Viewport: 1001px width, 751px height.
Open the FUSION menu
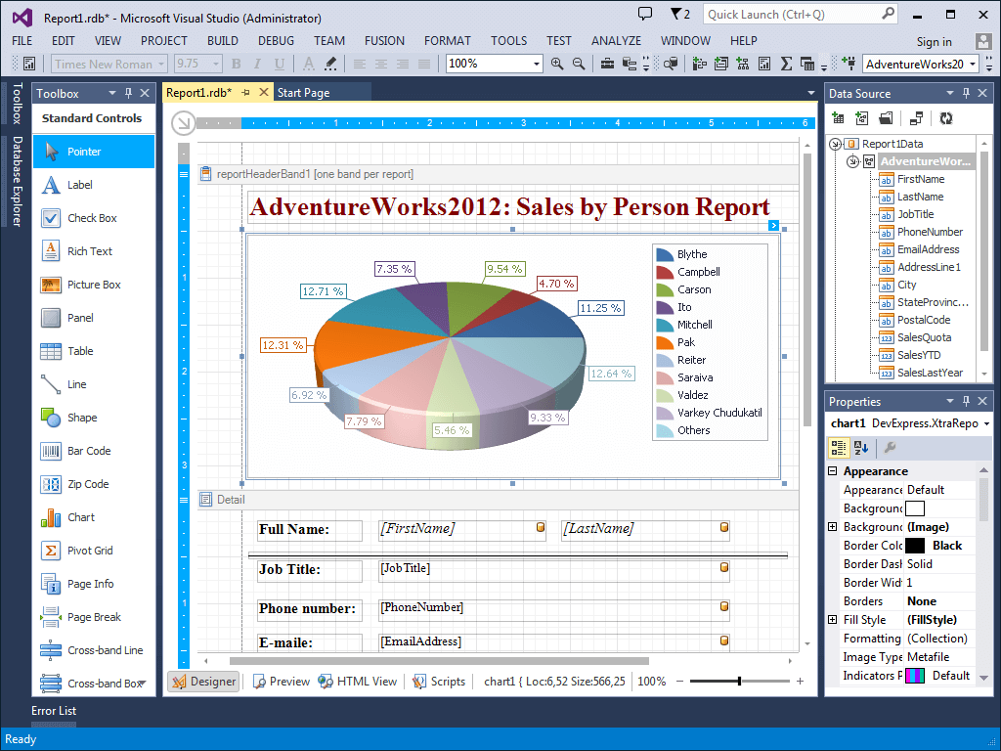(384, 41)
